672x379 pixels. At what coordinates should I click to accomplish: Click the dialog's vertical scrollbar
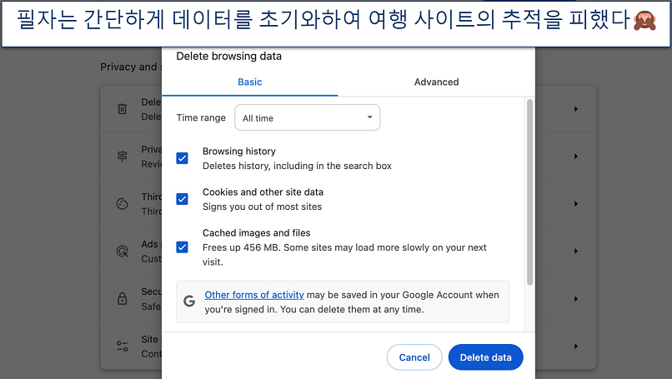coord(529,192)
